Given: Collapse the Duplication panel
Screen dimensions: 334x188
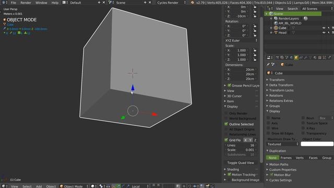Looking at the screenshot, I should tap(277, 151).
